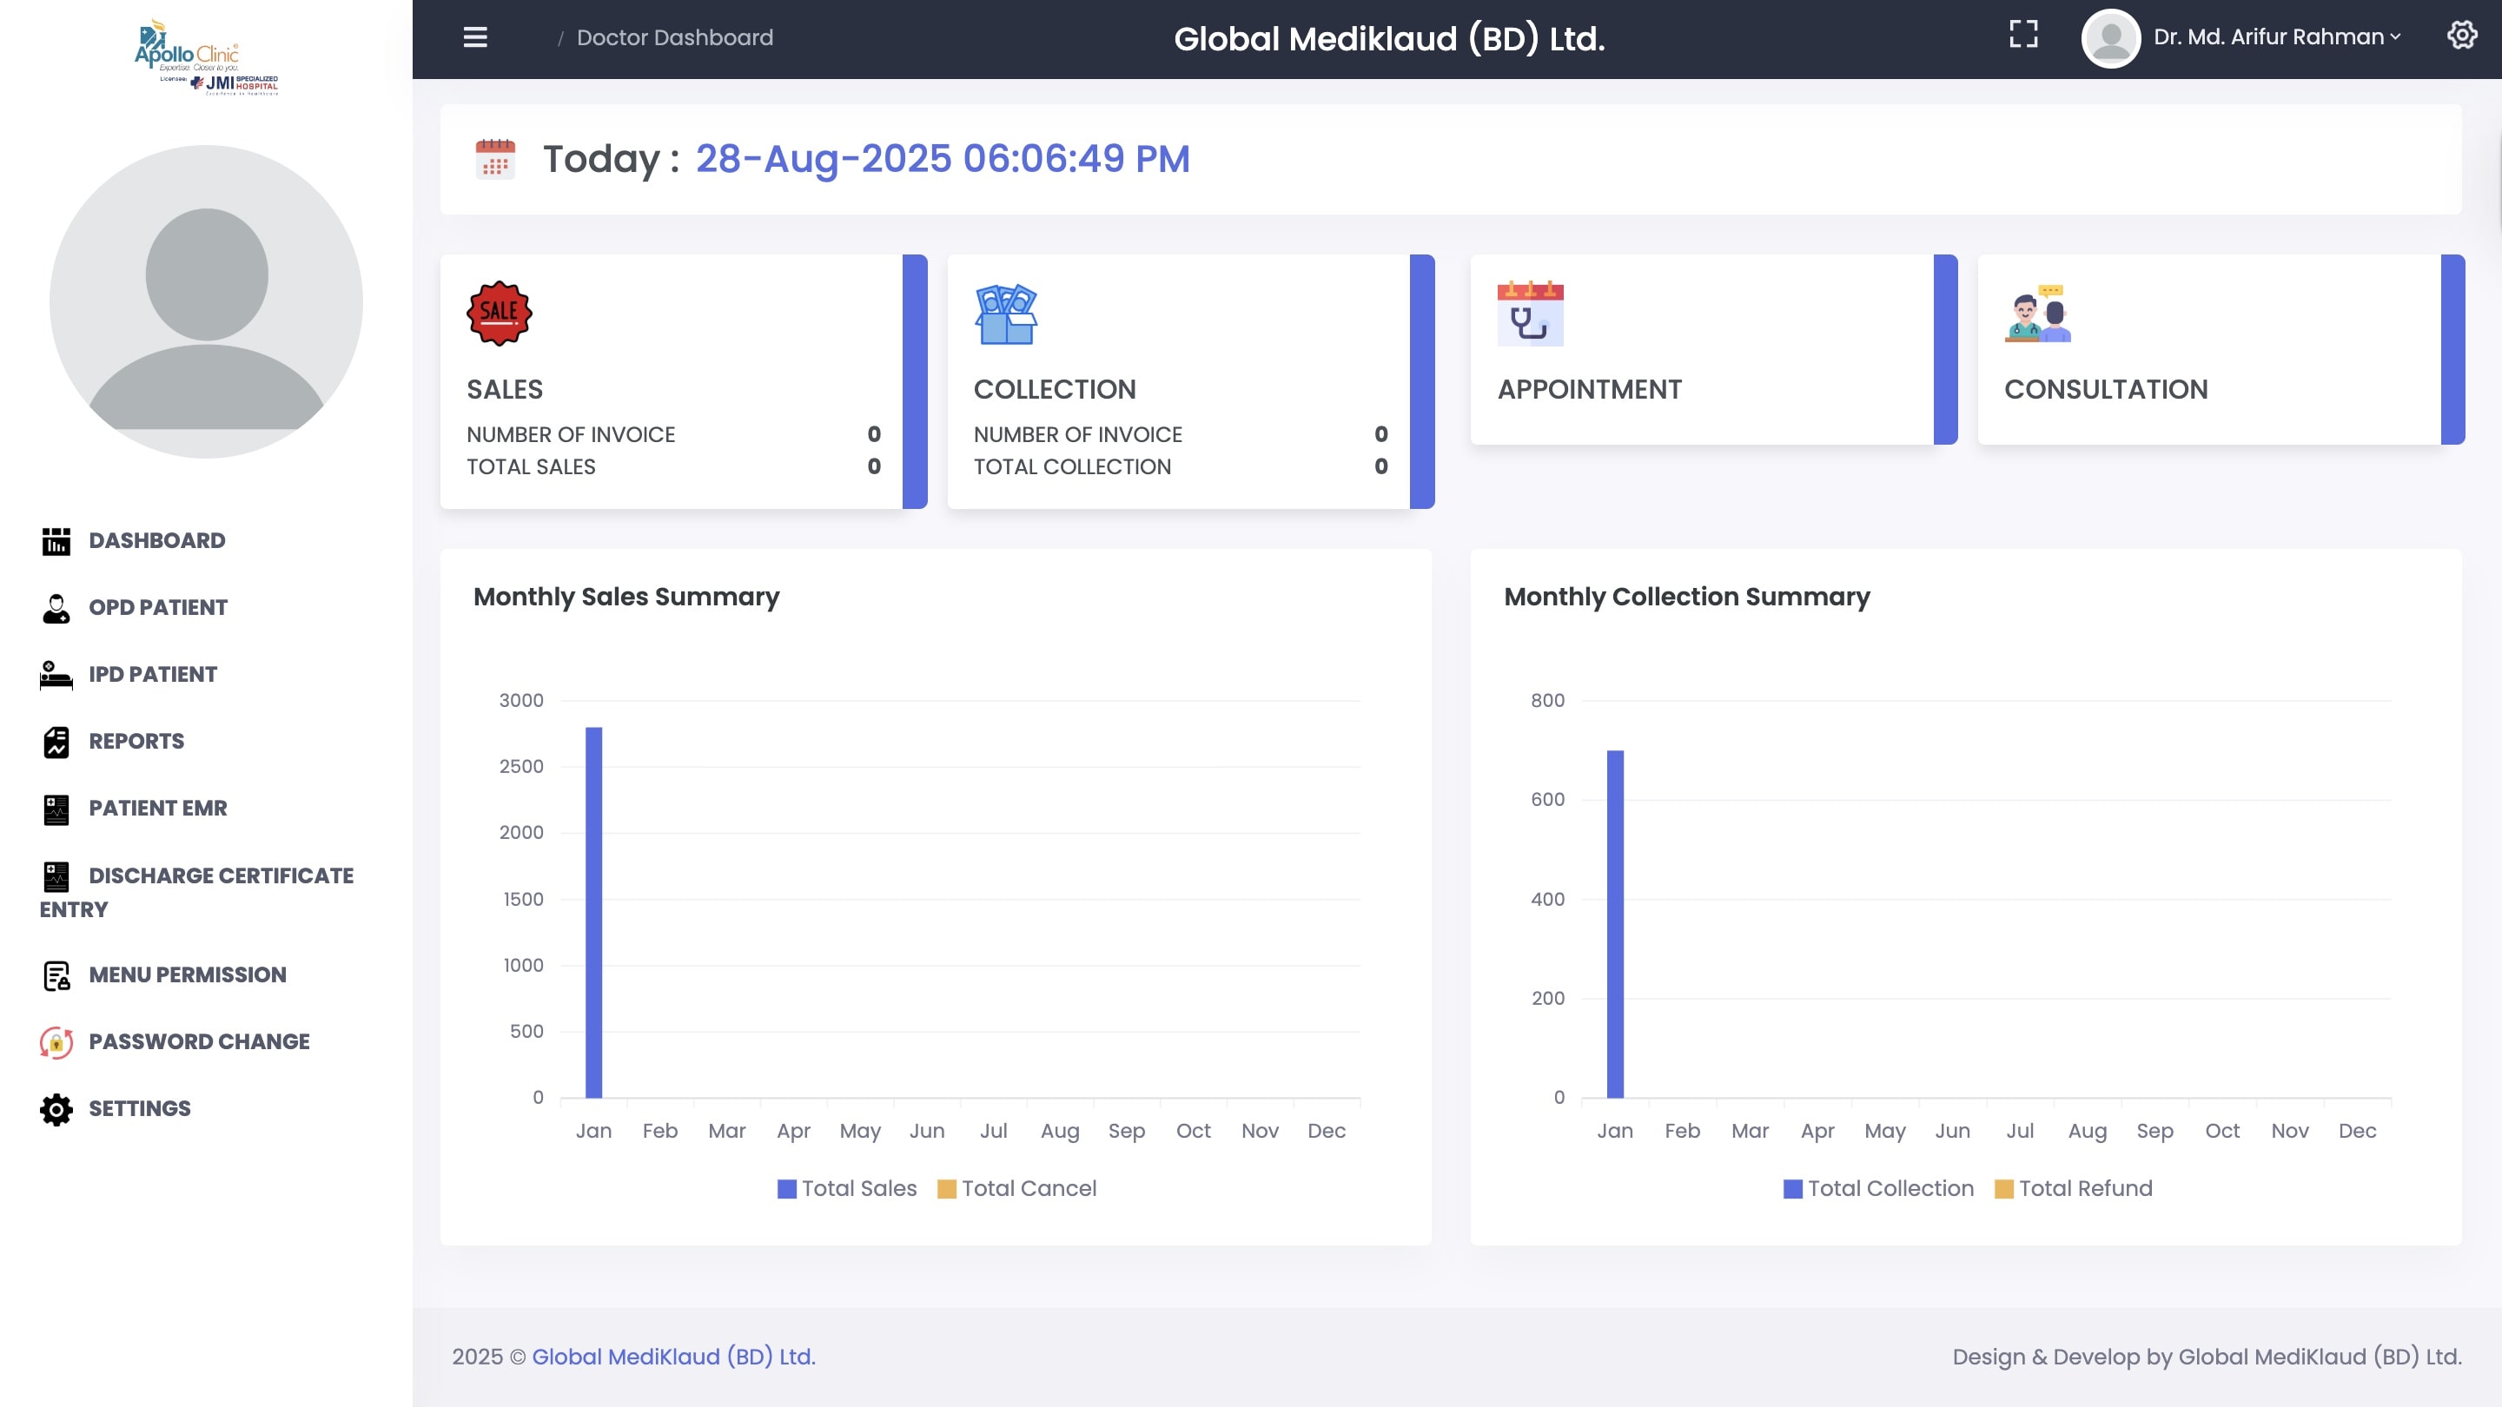Toggle Total Sales legend series

pos(847,1188)
